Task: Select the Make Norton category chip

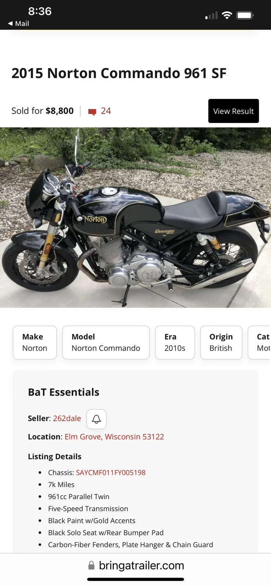Action: (x=35, y=342)
